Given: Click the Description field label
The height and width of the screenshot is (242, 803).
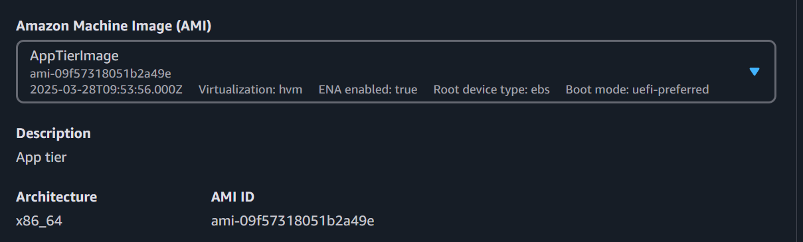Looking at the screenshot, I should (53, 133).
